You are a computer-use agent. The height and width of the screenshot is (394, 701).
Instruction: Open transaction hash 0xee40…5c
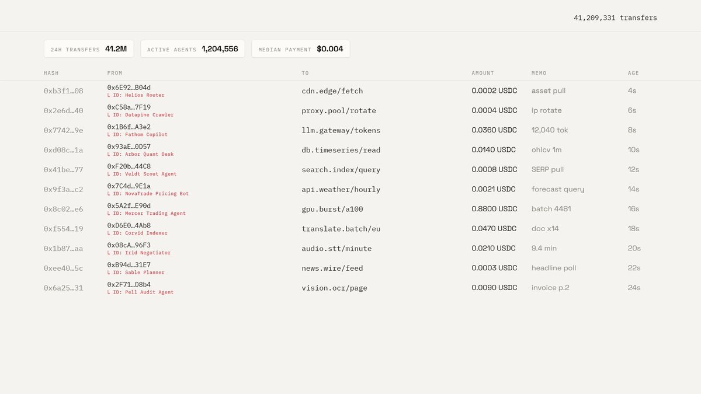pyautogui.click(x=63, y=269)
